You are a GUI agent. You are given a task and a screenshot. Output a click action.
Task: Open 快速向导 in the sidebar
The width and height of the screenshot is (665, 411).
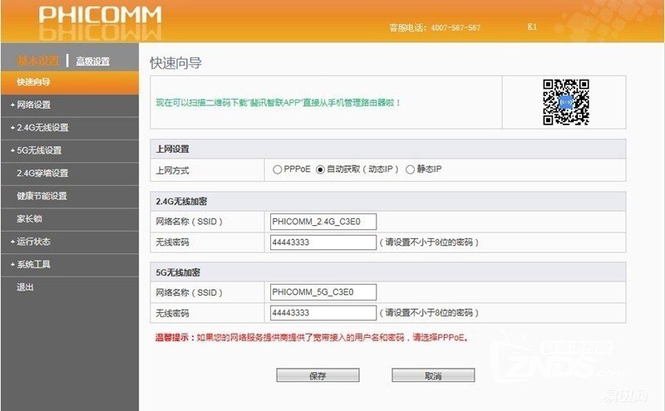click(x=70, y=81)
